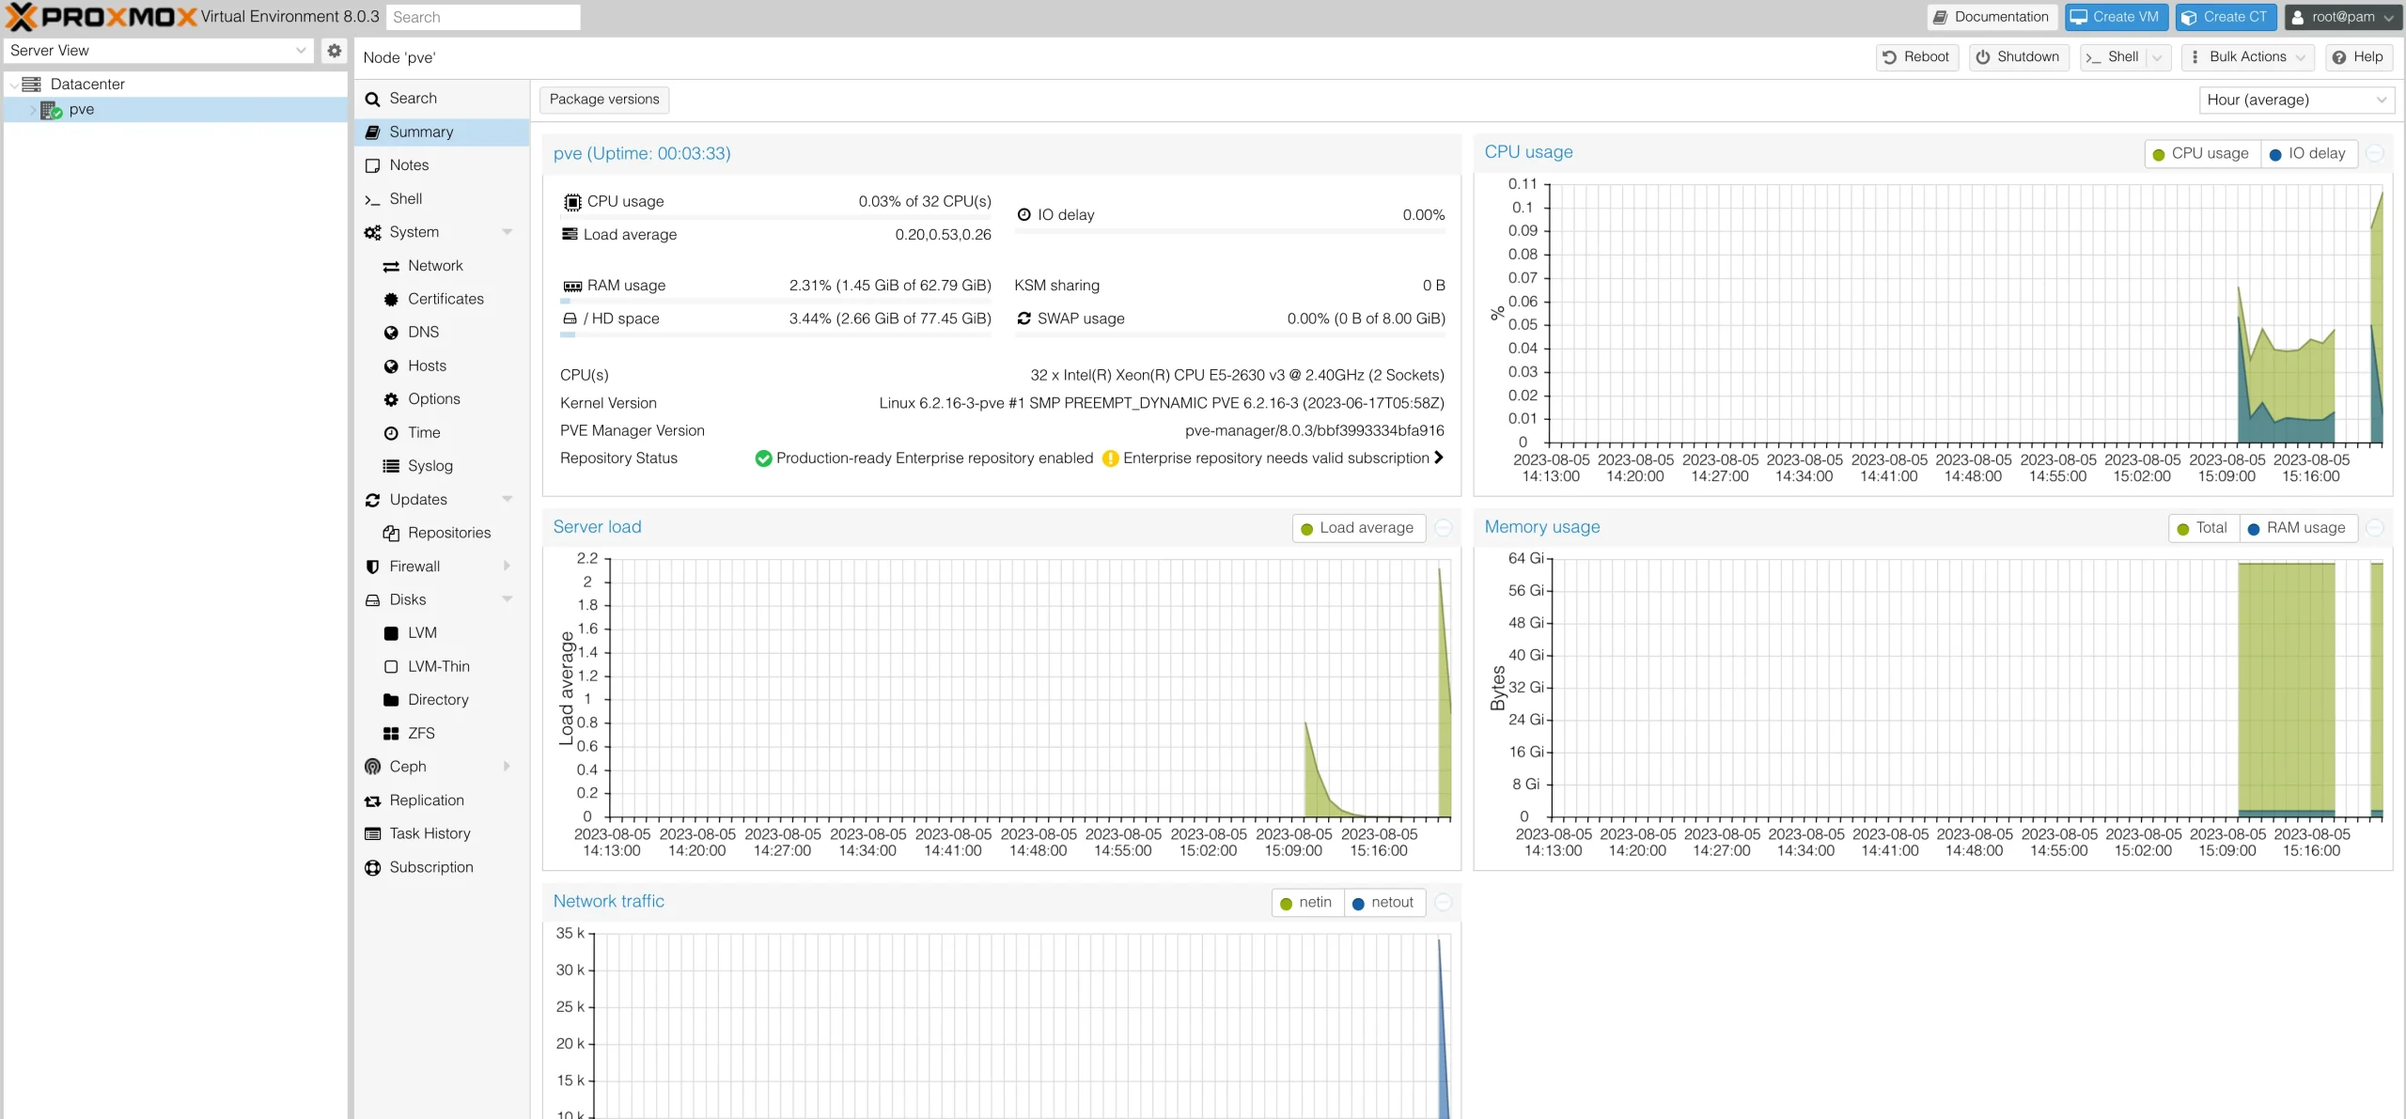Viewport: 2406px width, 1119px height.
Task: Click the Hosts globe icon
Action: click(x=391, y=366)
